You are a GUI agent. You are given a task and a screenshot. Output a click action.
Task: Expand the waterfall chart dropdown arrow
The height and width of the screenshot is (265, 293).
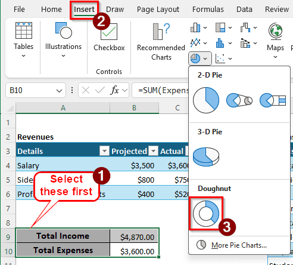pyautogui.click(x=255, y=27)
